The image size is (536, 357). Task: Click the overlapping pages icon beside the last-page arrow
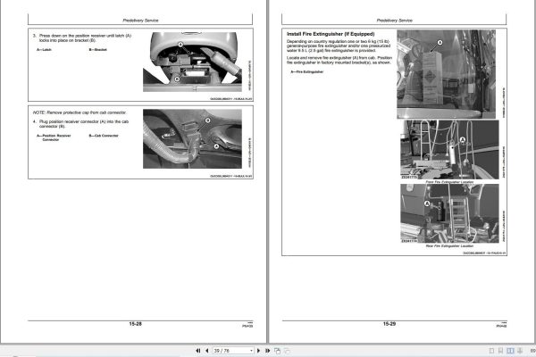point(277,351)
